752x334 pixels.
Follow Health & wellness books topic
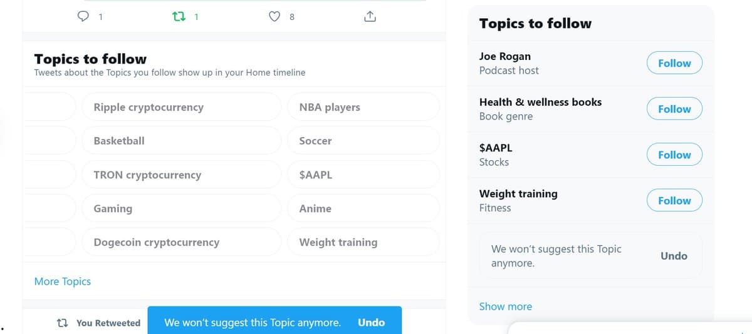(x=674, y=109)
